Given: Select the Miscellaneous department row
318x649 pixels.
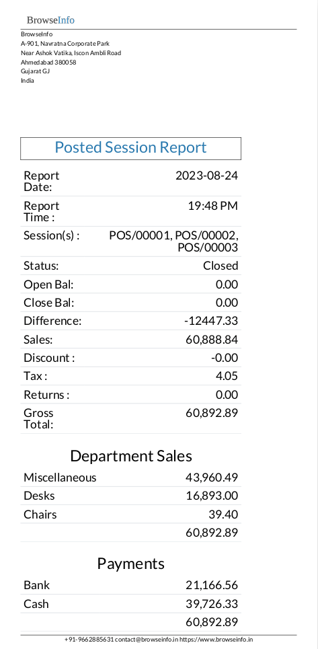Looking at the screenshot, I should tap(130, 478).
